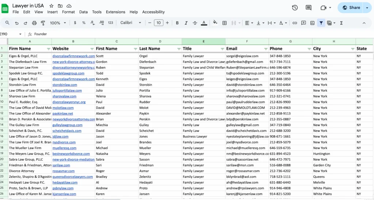This screenshot has height=200, width=374.
Task: Activate the paint format tool
Action: coord(43,23)
